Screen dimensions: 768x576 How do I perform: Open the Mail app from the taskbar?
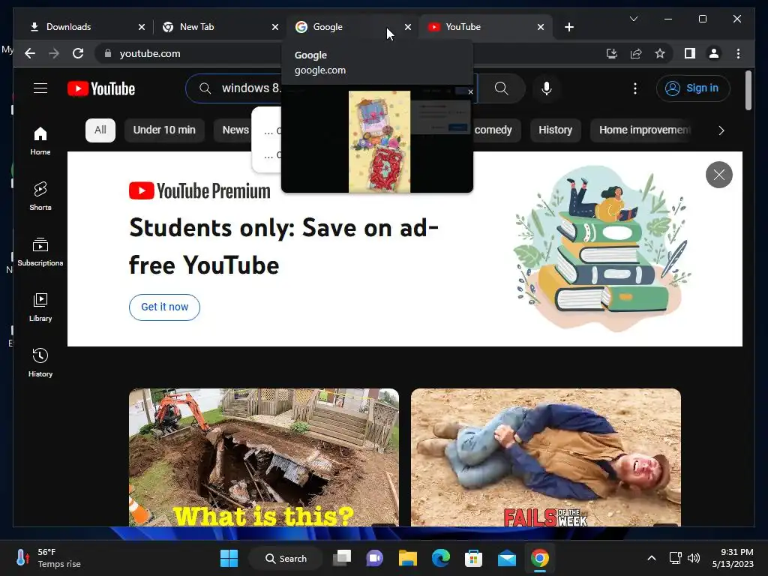(x=506, y=558)
